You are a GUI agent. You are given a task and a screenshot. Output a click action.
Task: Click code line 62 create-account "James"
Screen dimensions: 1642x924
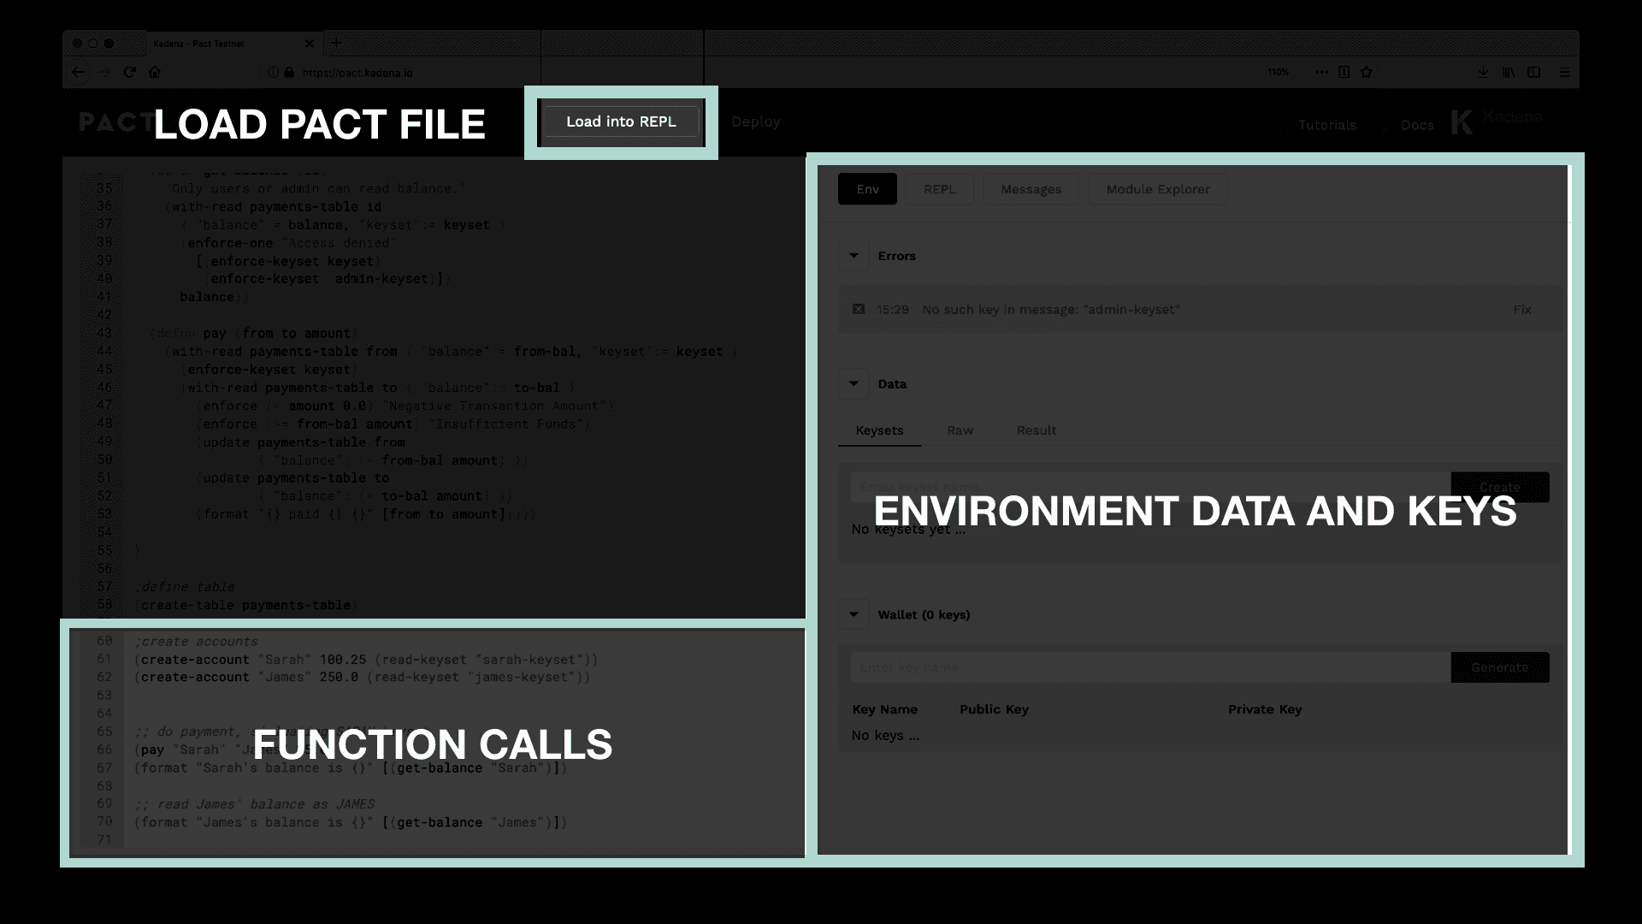point(362,678)
